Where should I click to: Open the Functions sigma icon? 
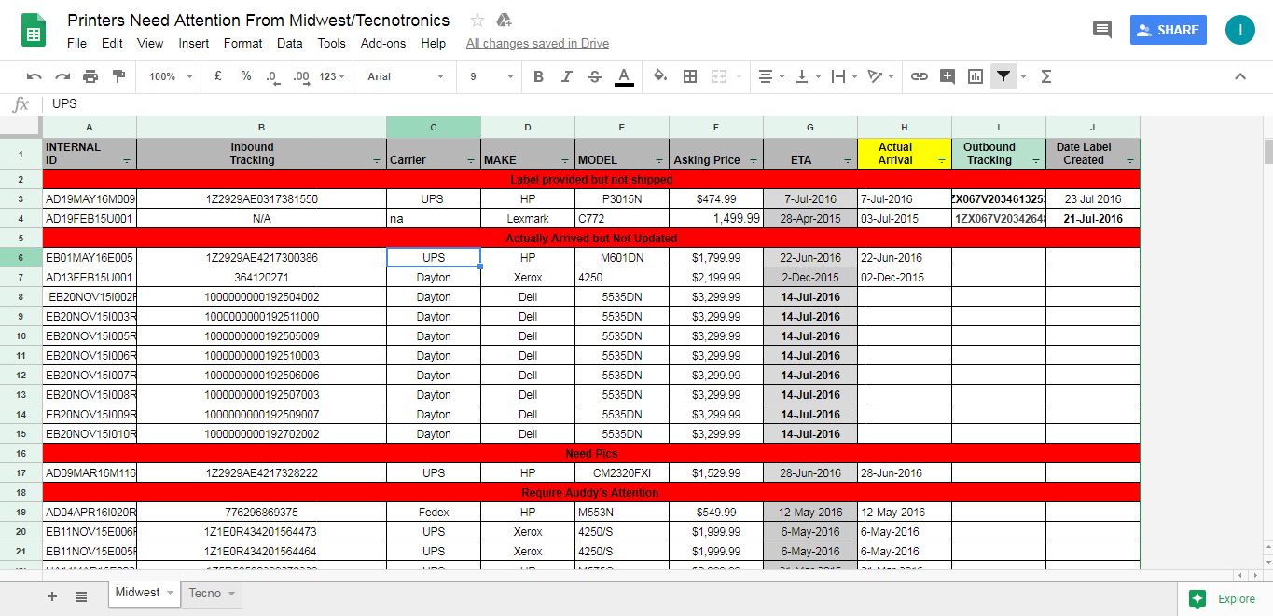click(x=1045, y=76)
